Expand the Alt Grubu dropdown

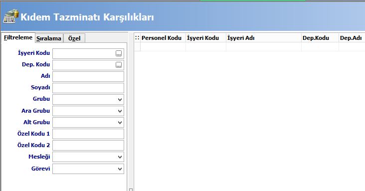[x=120, y=123]
